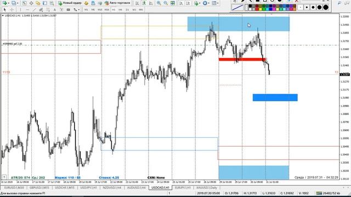Open the Data Window crosshair icon
The height and width of the screenshot is (197, 351).
(x=31, y=3)
